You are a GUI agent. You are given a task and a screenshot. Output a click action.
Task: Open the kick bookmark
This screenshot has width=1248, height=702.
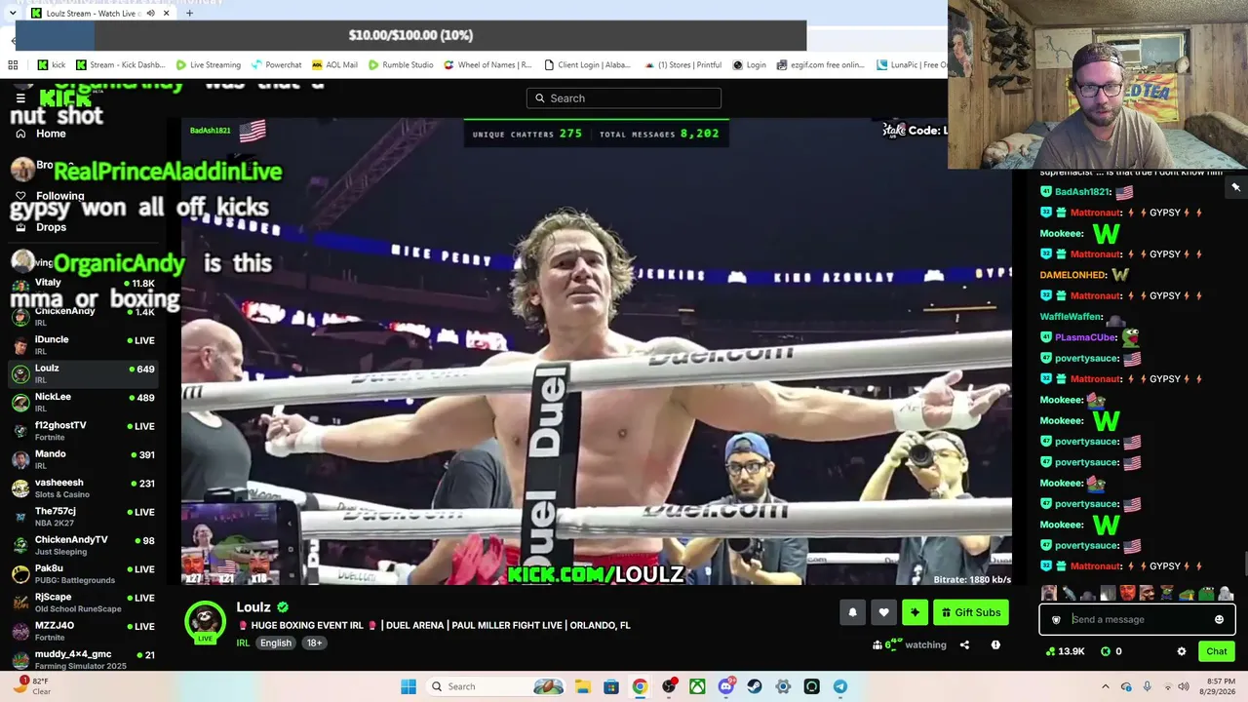(x=52, y=65)
